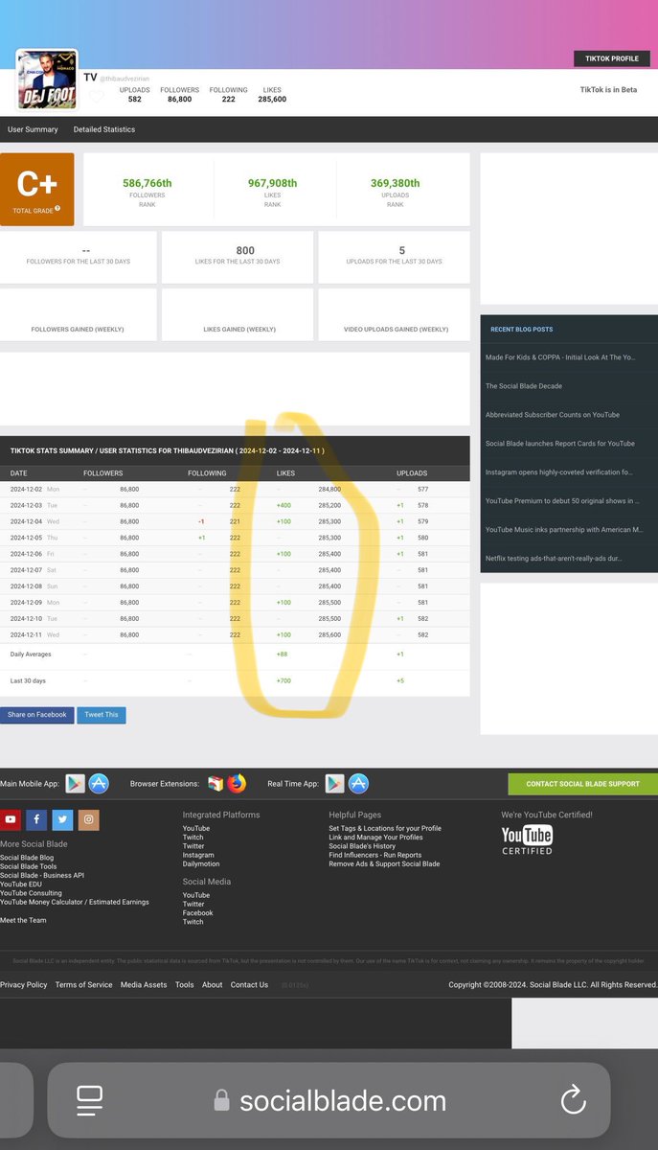Open YouTube EDU link
This screenshot has width=658, height=1150.
[x=21, y=885]
